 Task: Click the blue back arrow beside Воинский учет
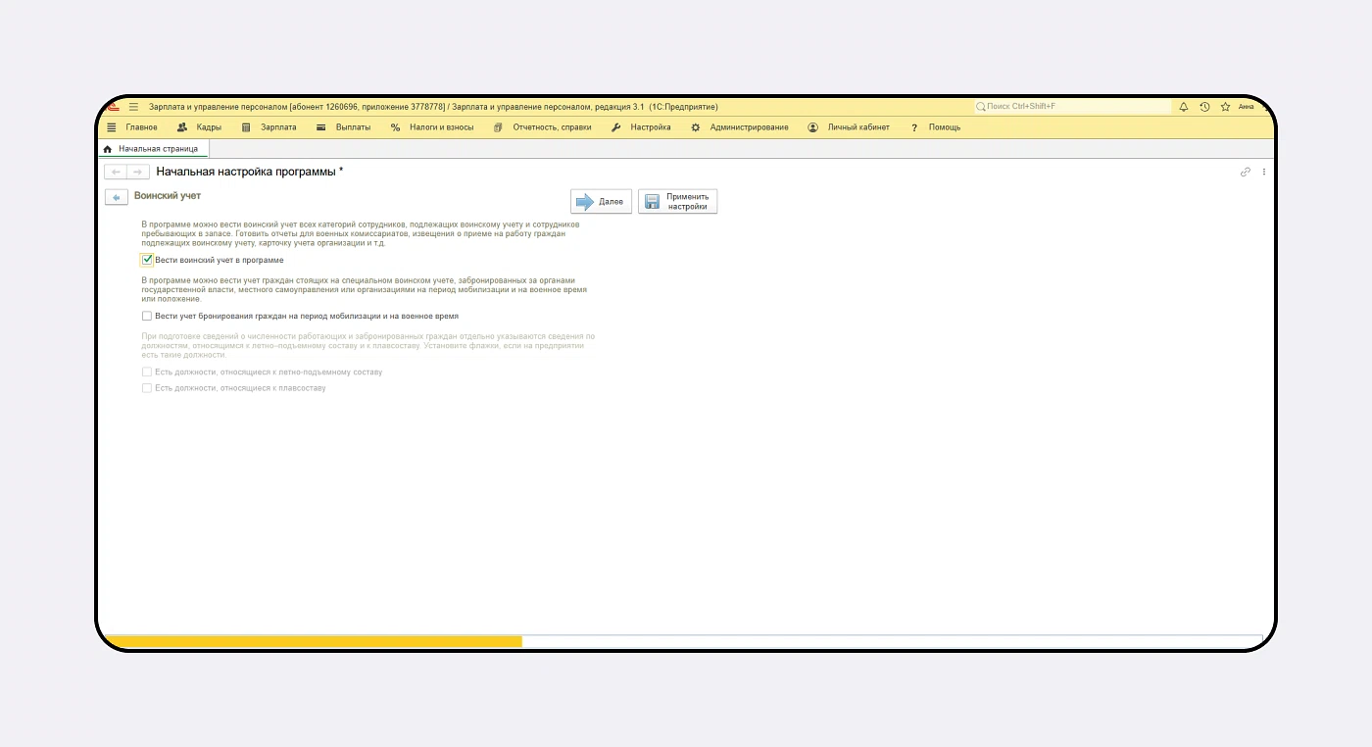pyautogui.click(x=117, y=198)
